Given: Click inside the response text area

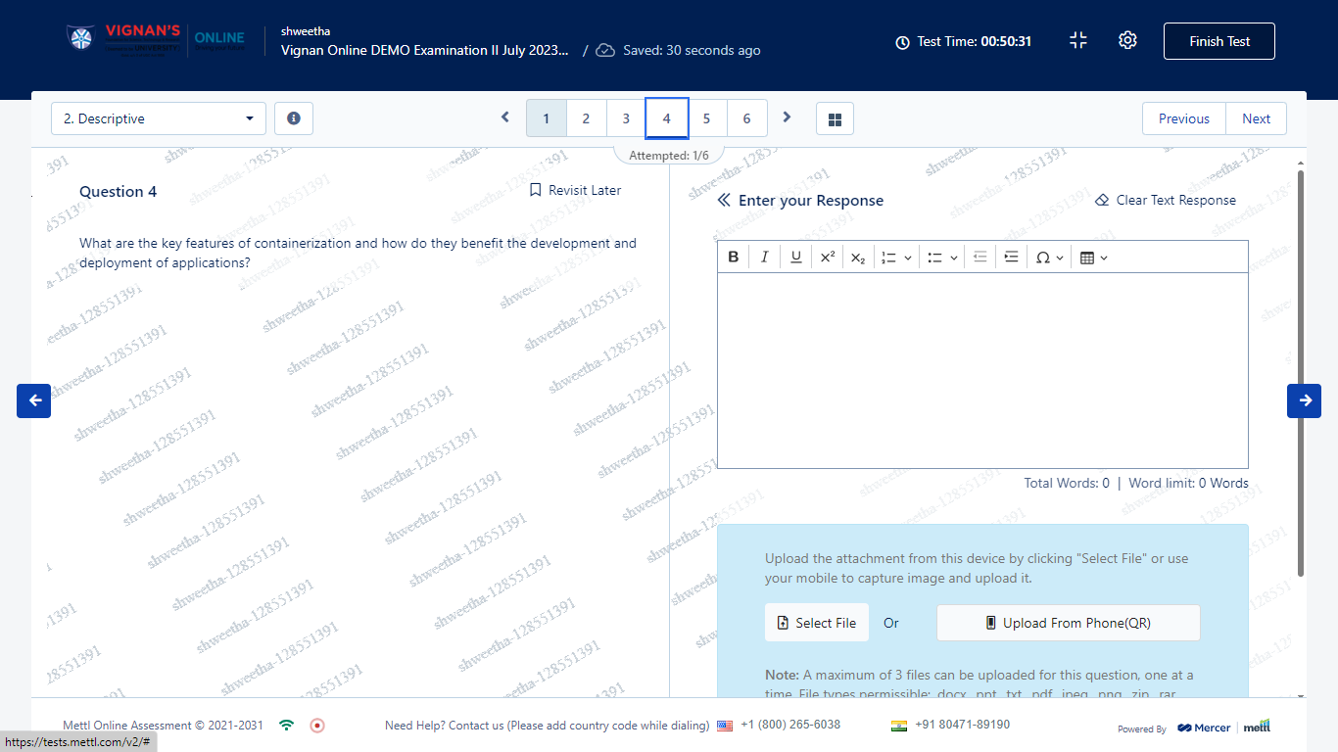Looking at the screenshot, I should (982, 370).
